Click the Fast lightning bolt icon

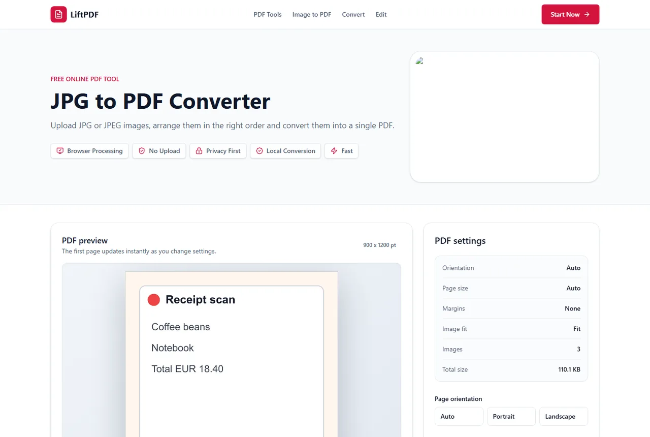tap(334, 151)
